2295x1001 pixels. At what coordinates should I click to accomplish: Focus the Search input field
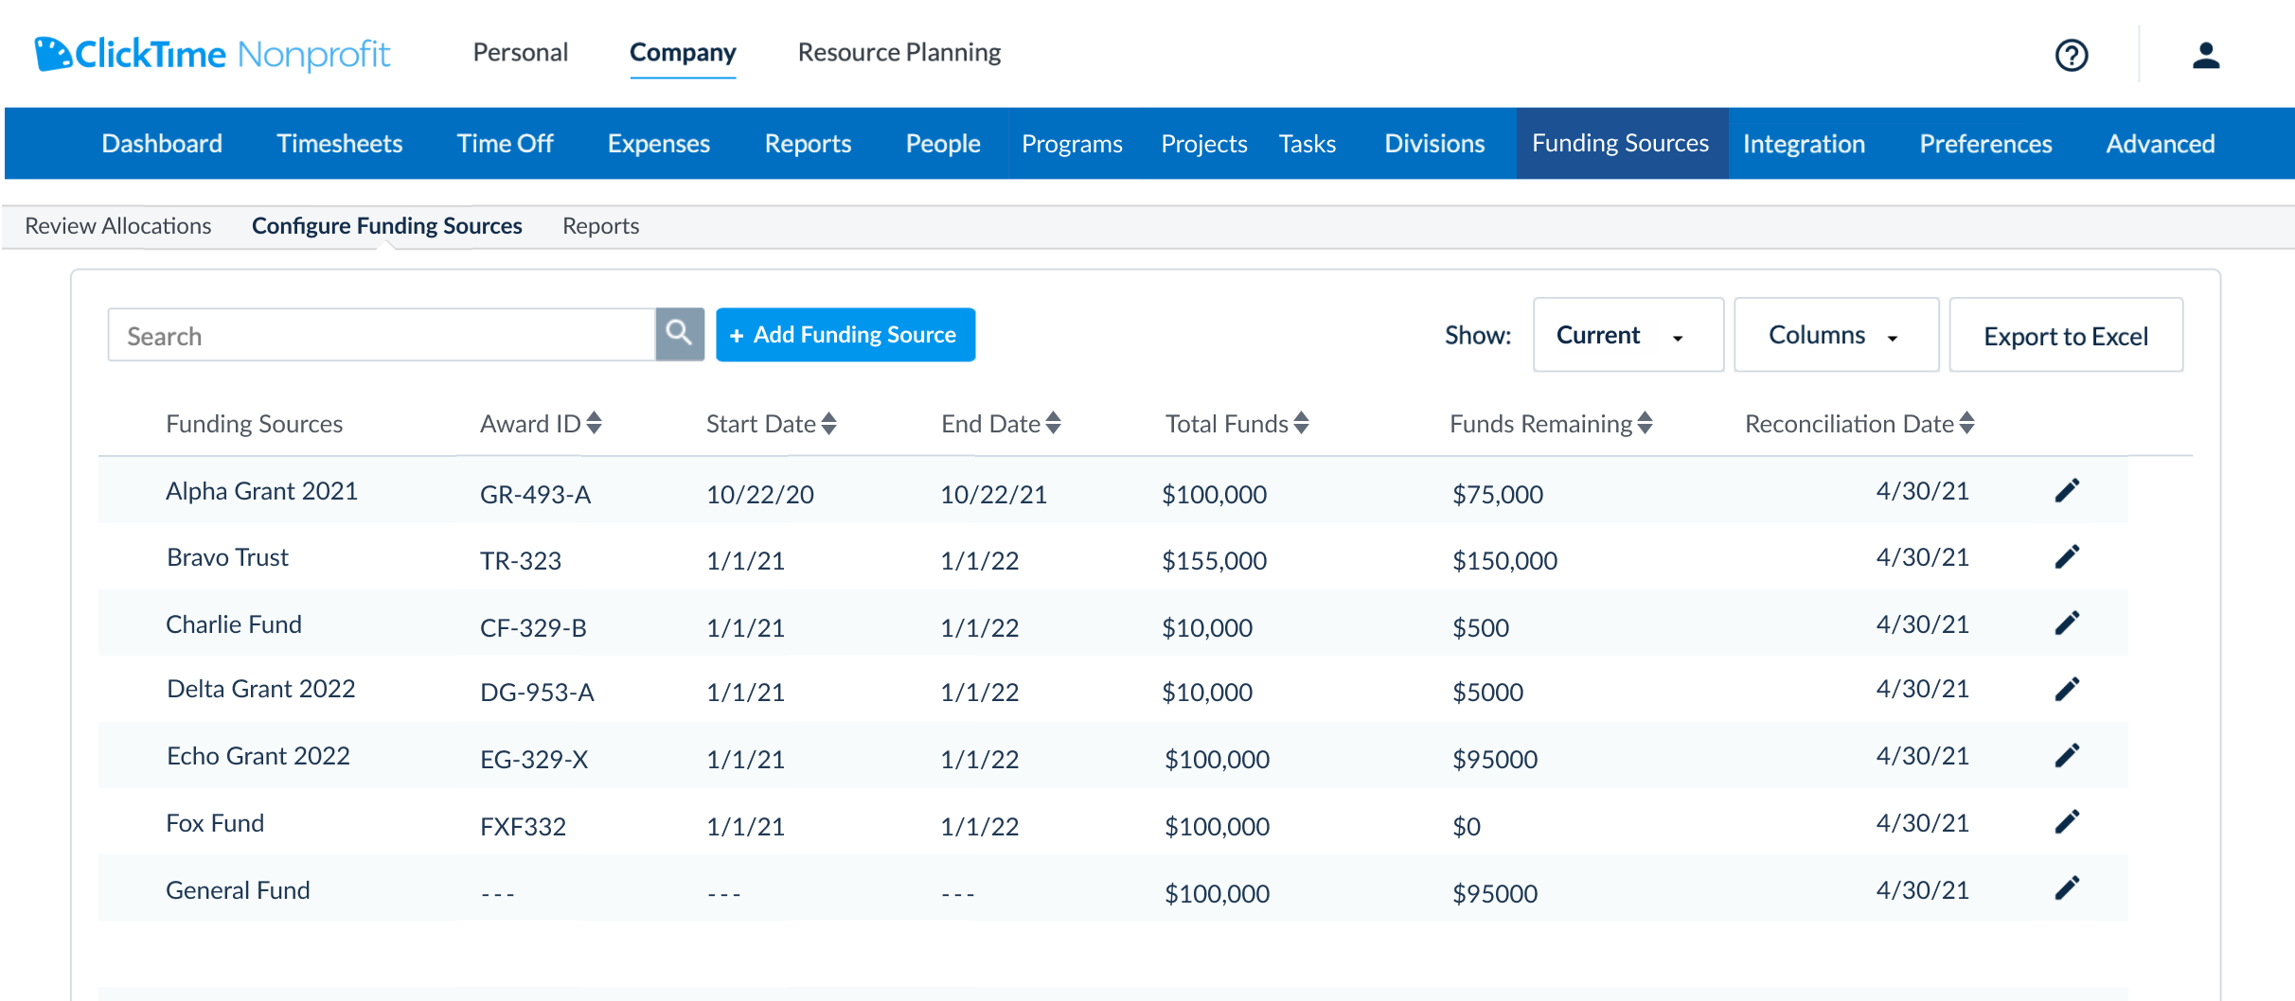point(381,335)
